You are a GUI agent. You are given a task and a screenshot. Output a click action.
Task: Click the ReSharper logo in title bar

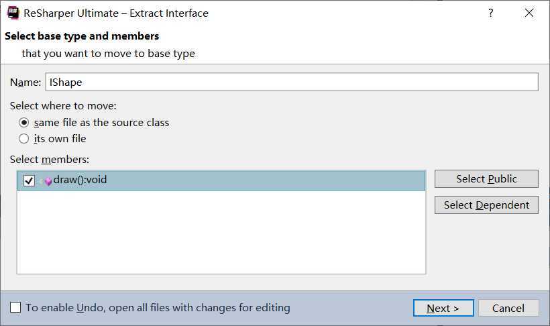13,13
